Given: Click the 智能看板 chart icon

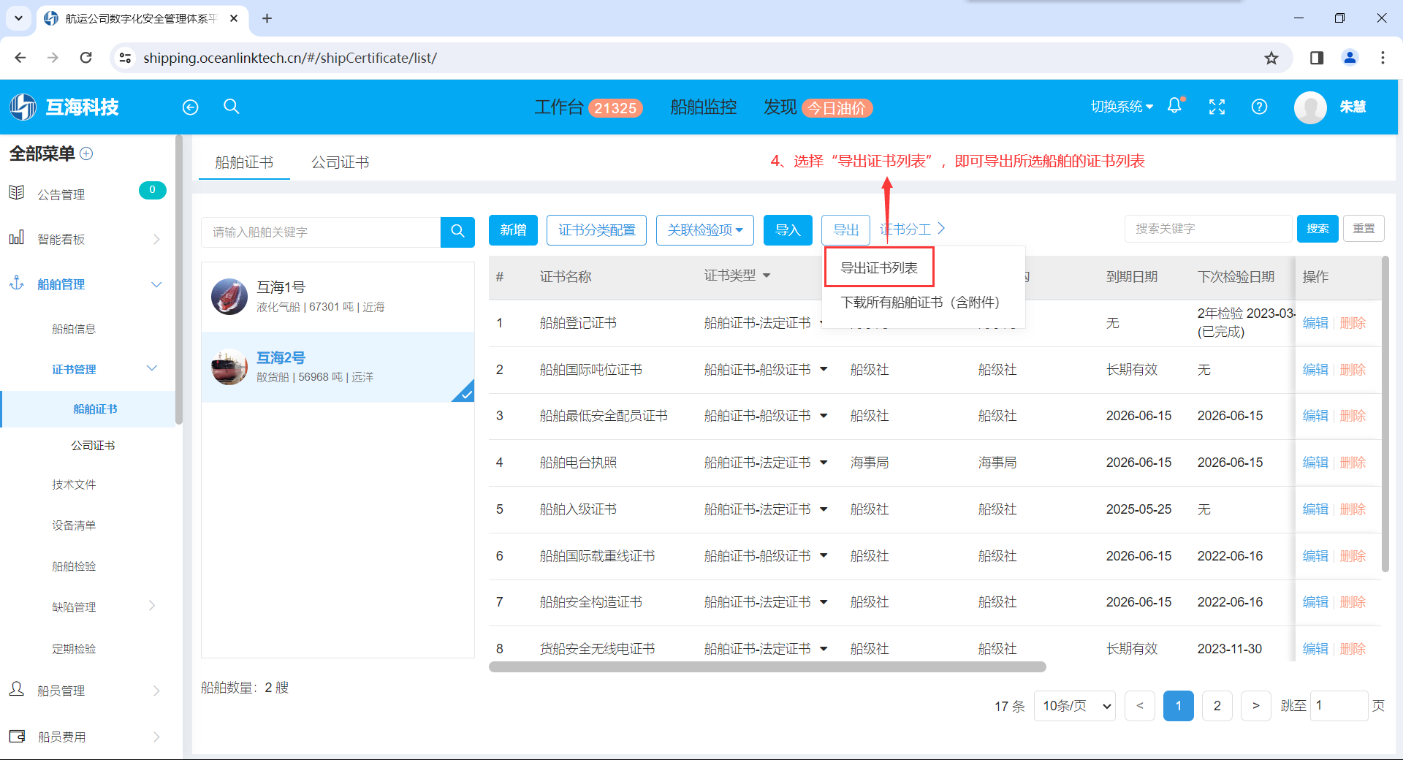Looking at the screenshot, I should click(17, 238).
